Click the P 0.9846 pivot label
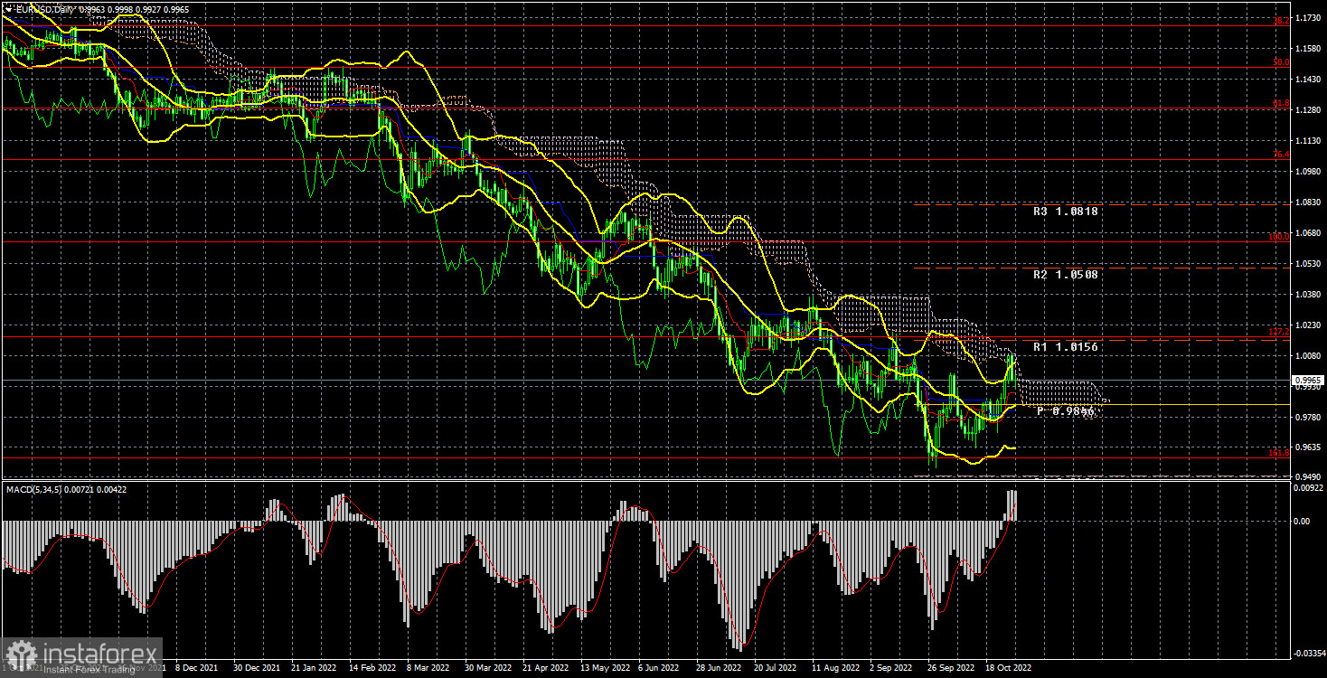Screen dimensions: 1327x678 [x=1065, y=410]
